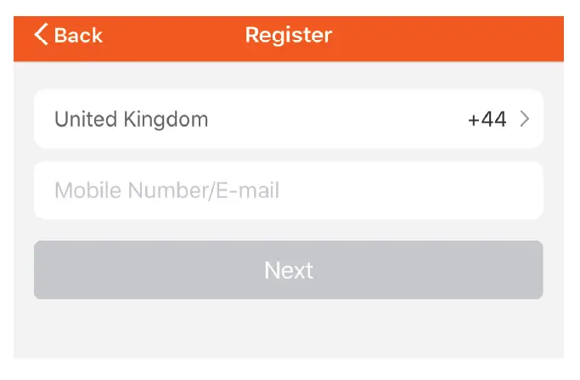This screenshot has width=580, height=380.
Task: Click the word Next on the button
Action: click(289, 270)
